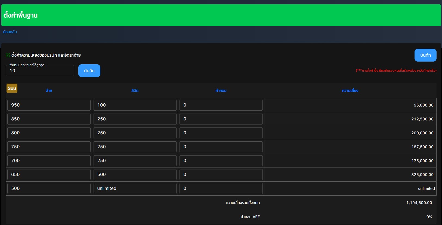Click บันทึก button next to max bill field

pyautogui.click(x=89, y=71)
